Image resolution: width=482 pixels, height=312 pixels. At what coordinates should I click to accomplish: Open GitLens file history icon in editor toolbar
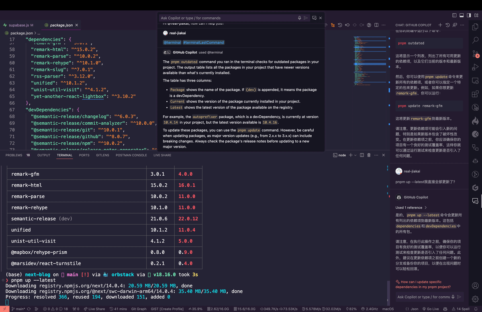tap(340, 25)
